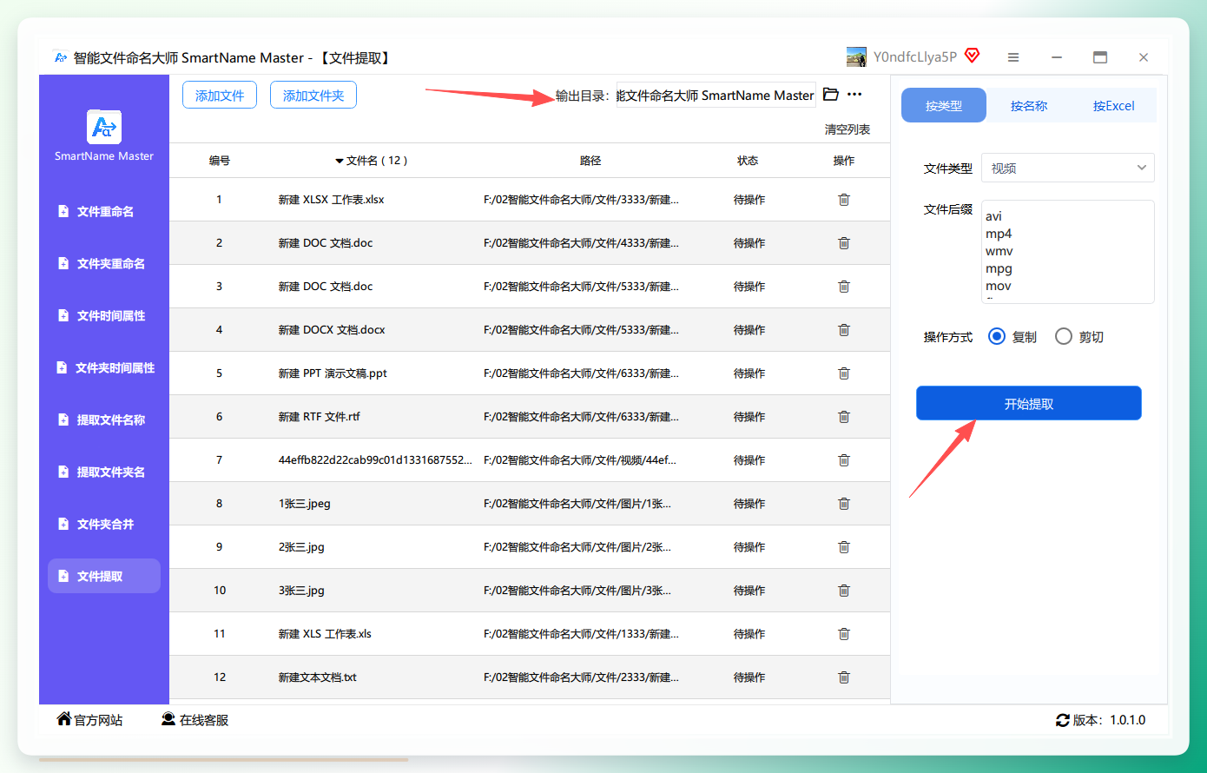
Task: Go to 文件时间属性 in sidebar
Action: pos(104,315)
